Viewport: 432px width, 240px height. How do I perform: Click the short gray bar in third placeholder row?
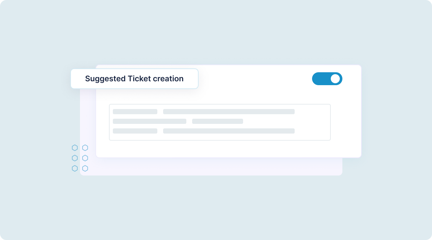pos(135,131)
